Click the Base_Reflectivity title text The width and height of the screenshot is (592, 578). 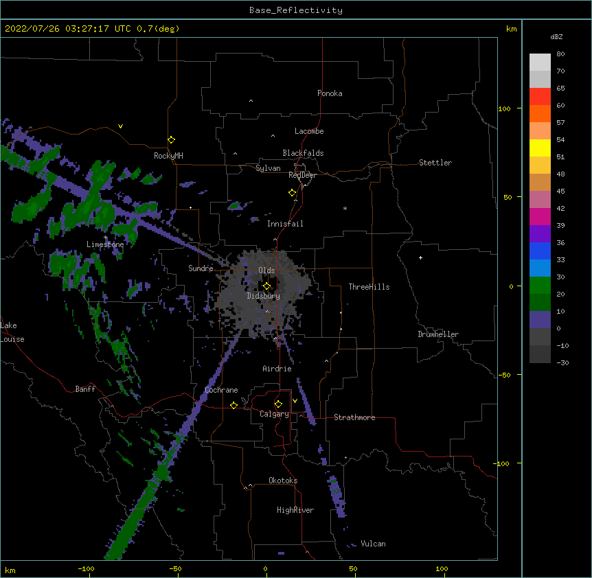pos(296,10)
